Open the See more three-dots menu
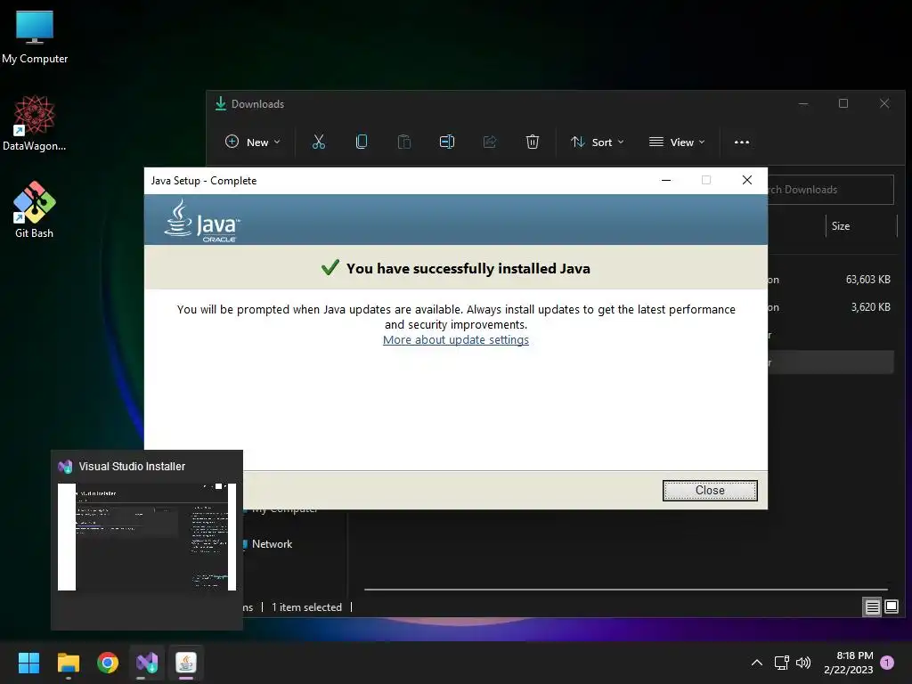This screenshot has height=684, width=912. tap(742, 142)
